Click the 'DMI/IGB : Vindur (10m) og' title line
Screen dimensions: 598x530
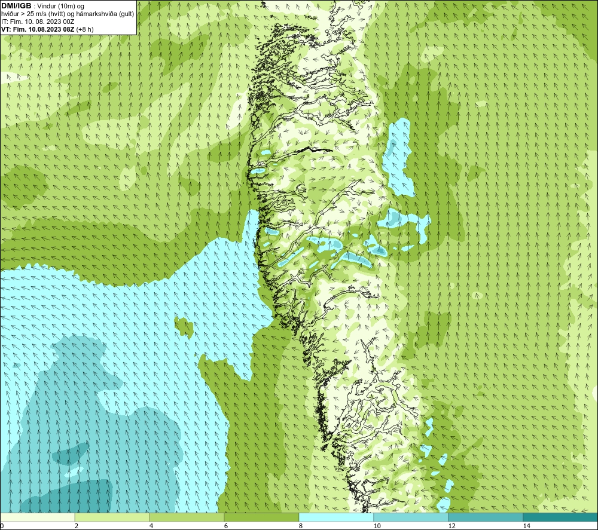pos(42,6)
